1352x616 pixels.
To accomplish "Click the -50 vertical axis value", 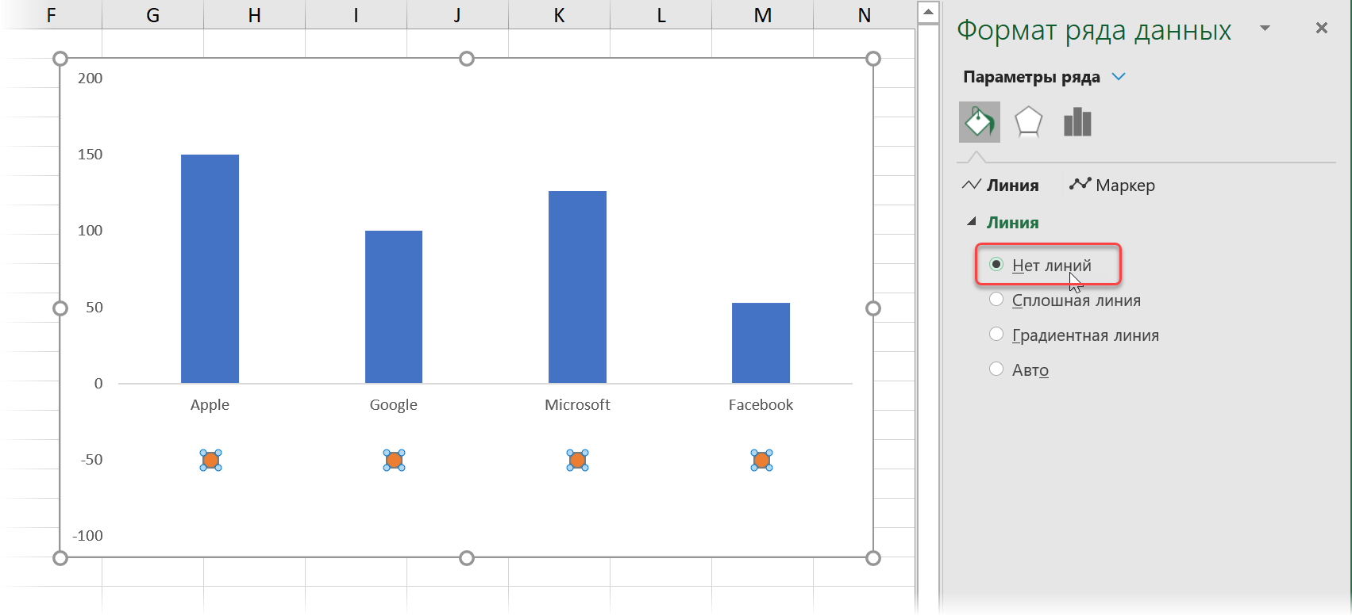I will pos(91,460).
